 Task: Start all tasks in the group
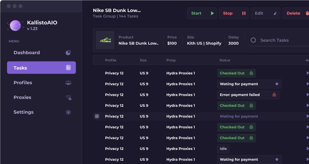(x=202, y=13)
